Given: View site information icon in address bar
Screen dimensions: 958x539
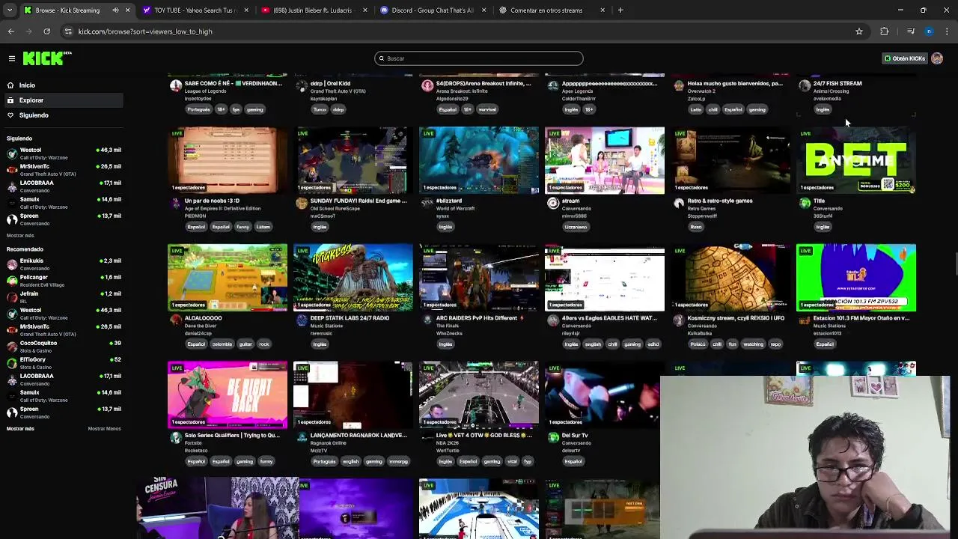Looking at the screenshot, I should (x=68, y=31).
